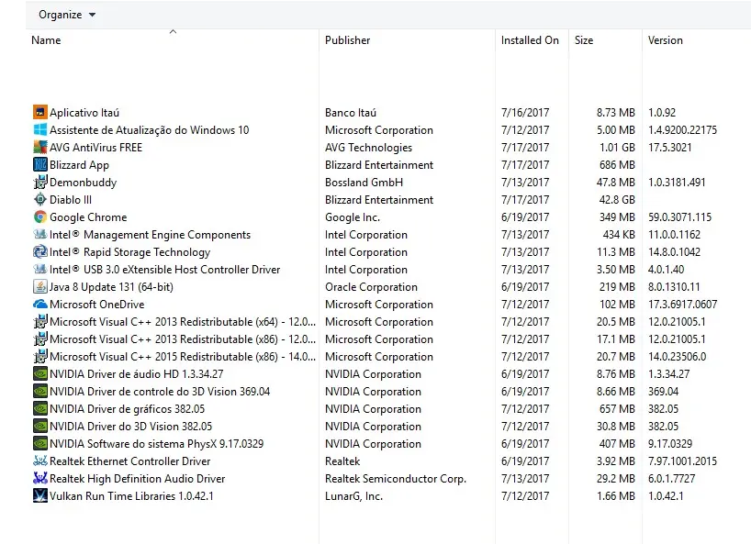The height and width of the screenshot is (544, 751).
Task: Select the Java 8 Update 131 icon
Action: (x=40, y=286)
